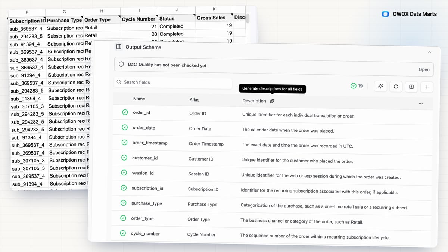Image resolution: width=448 pixels, height=252 pixels.
Task: Edit the Order Date alias
Action: [200, 129]
